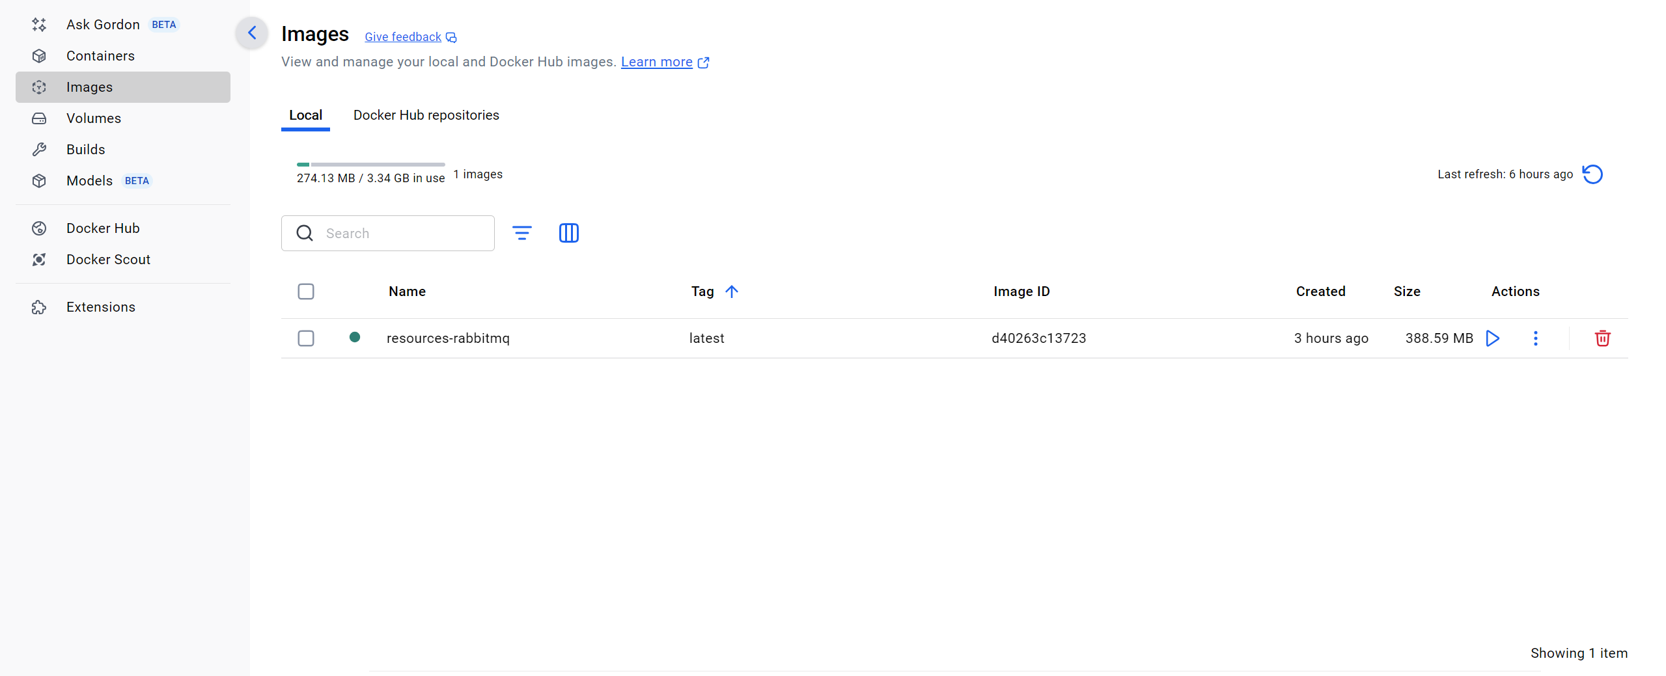Sort by Tag column header
1666x676 pixels.
point(702,291)
